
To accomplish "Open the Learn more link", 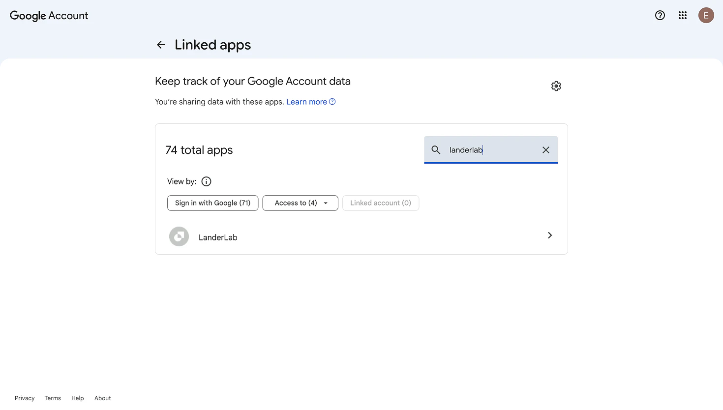I will click(306, 102).
